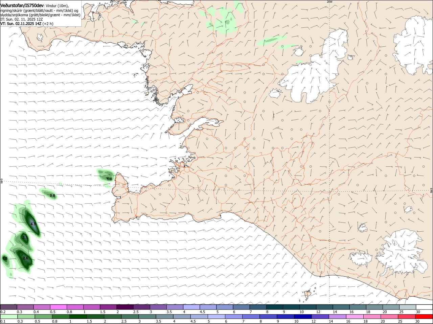The image size is (433, 324).
Task: Click the '20W' longitude label at top
Action: (x=329, y=2)
